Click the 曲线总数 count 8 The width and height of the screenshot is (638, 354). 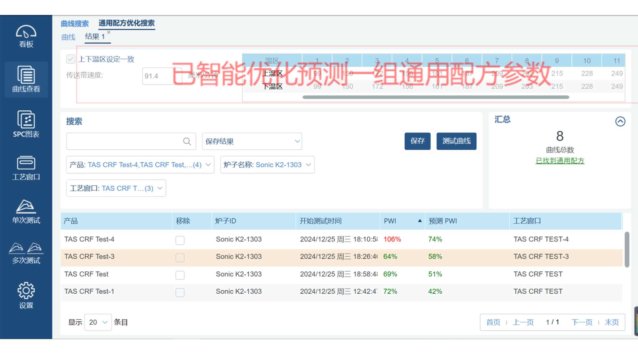pyautogui.click(x=560, y=136)
